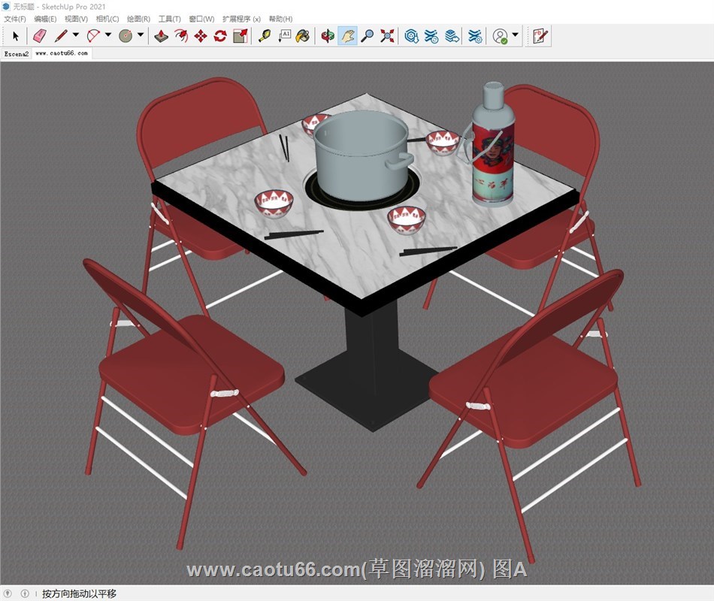Activate the Orbit tool
The width and height of the screenshot is (714, 601).
(x=328, y=35)
